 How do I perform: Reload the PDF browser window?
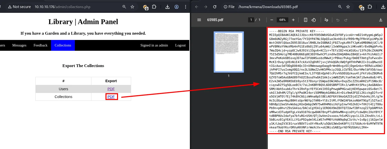click(x=215, y=7)
